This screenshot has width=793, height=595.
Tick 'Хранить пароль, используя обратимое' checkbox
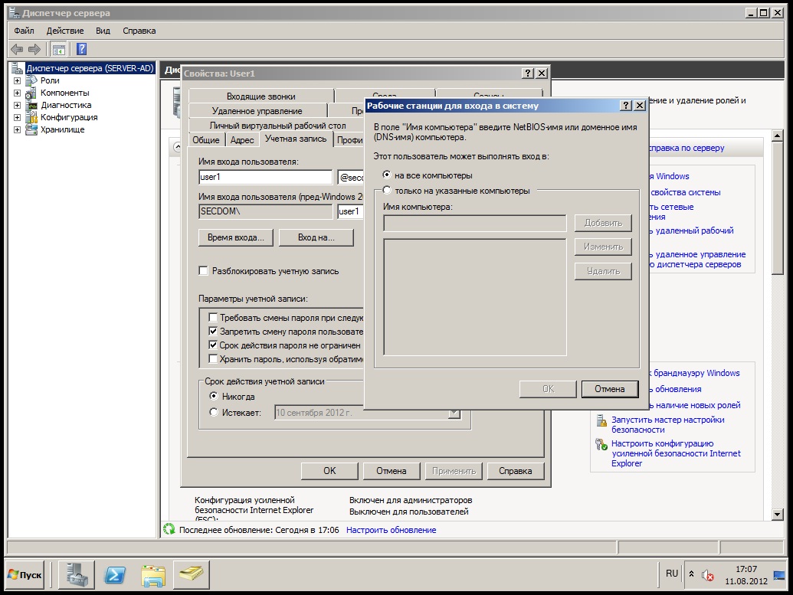213,359
